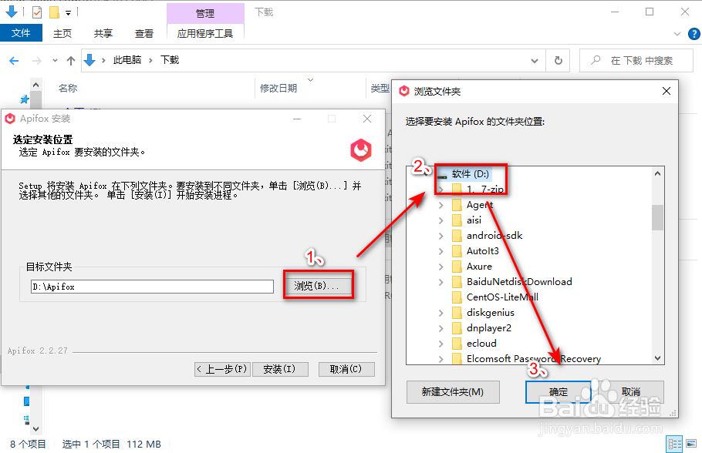Switch to large icons view
The image size is (702, 453).
[x=691, y=444]
